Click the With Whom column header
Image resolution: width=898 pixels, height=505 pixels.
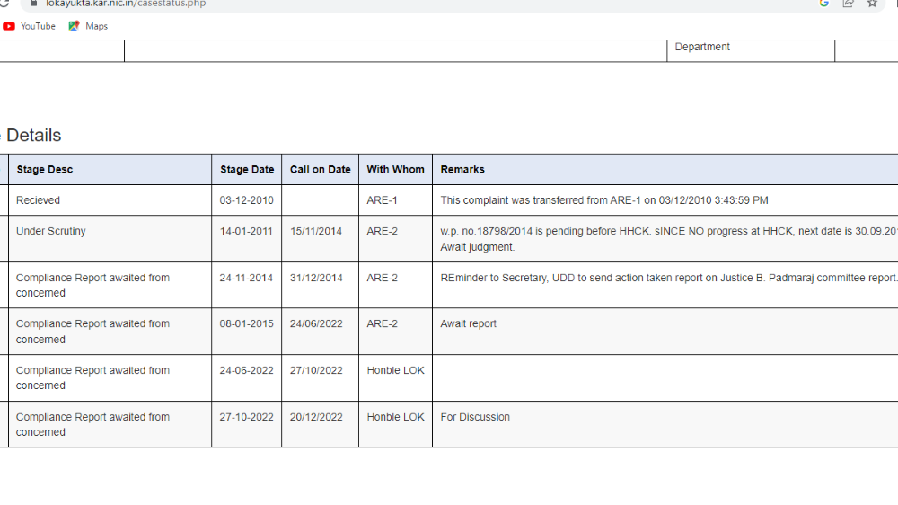tap(395, 169)
